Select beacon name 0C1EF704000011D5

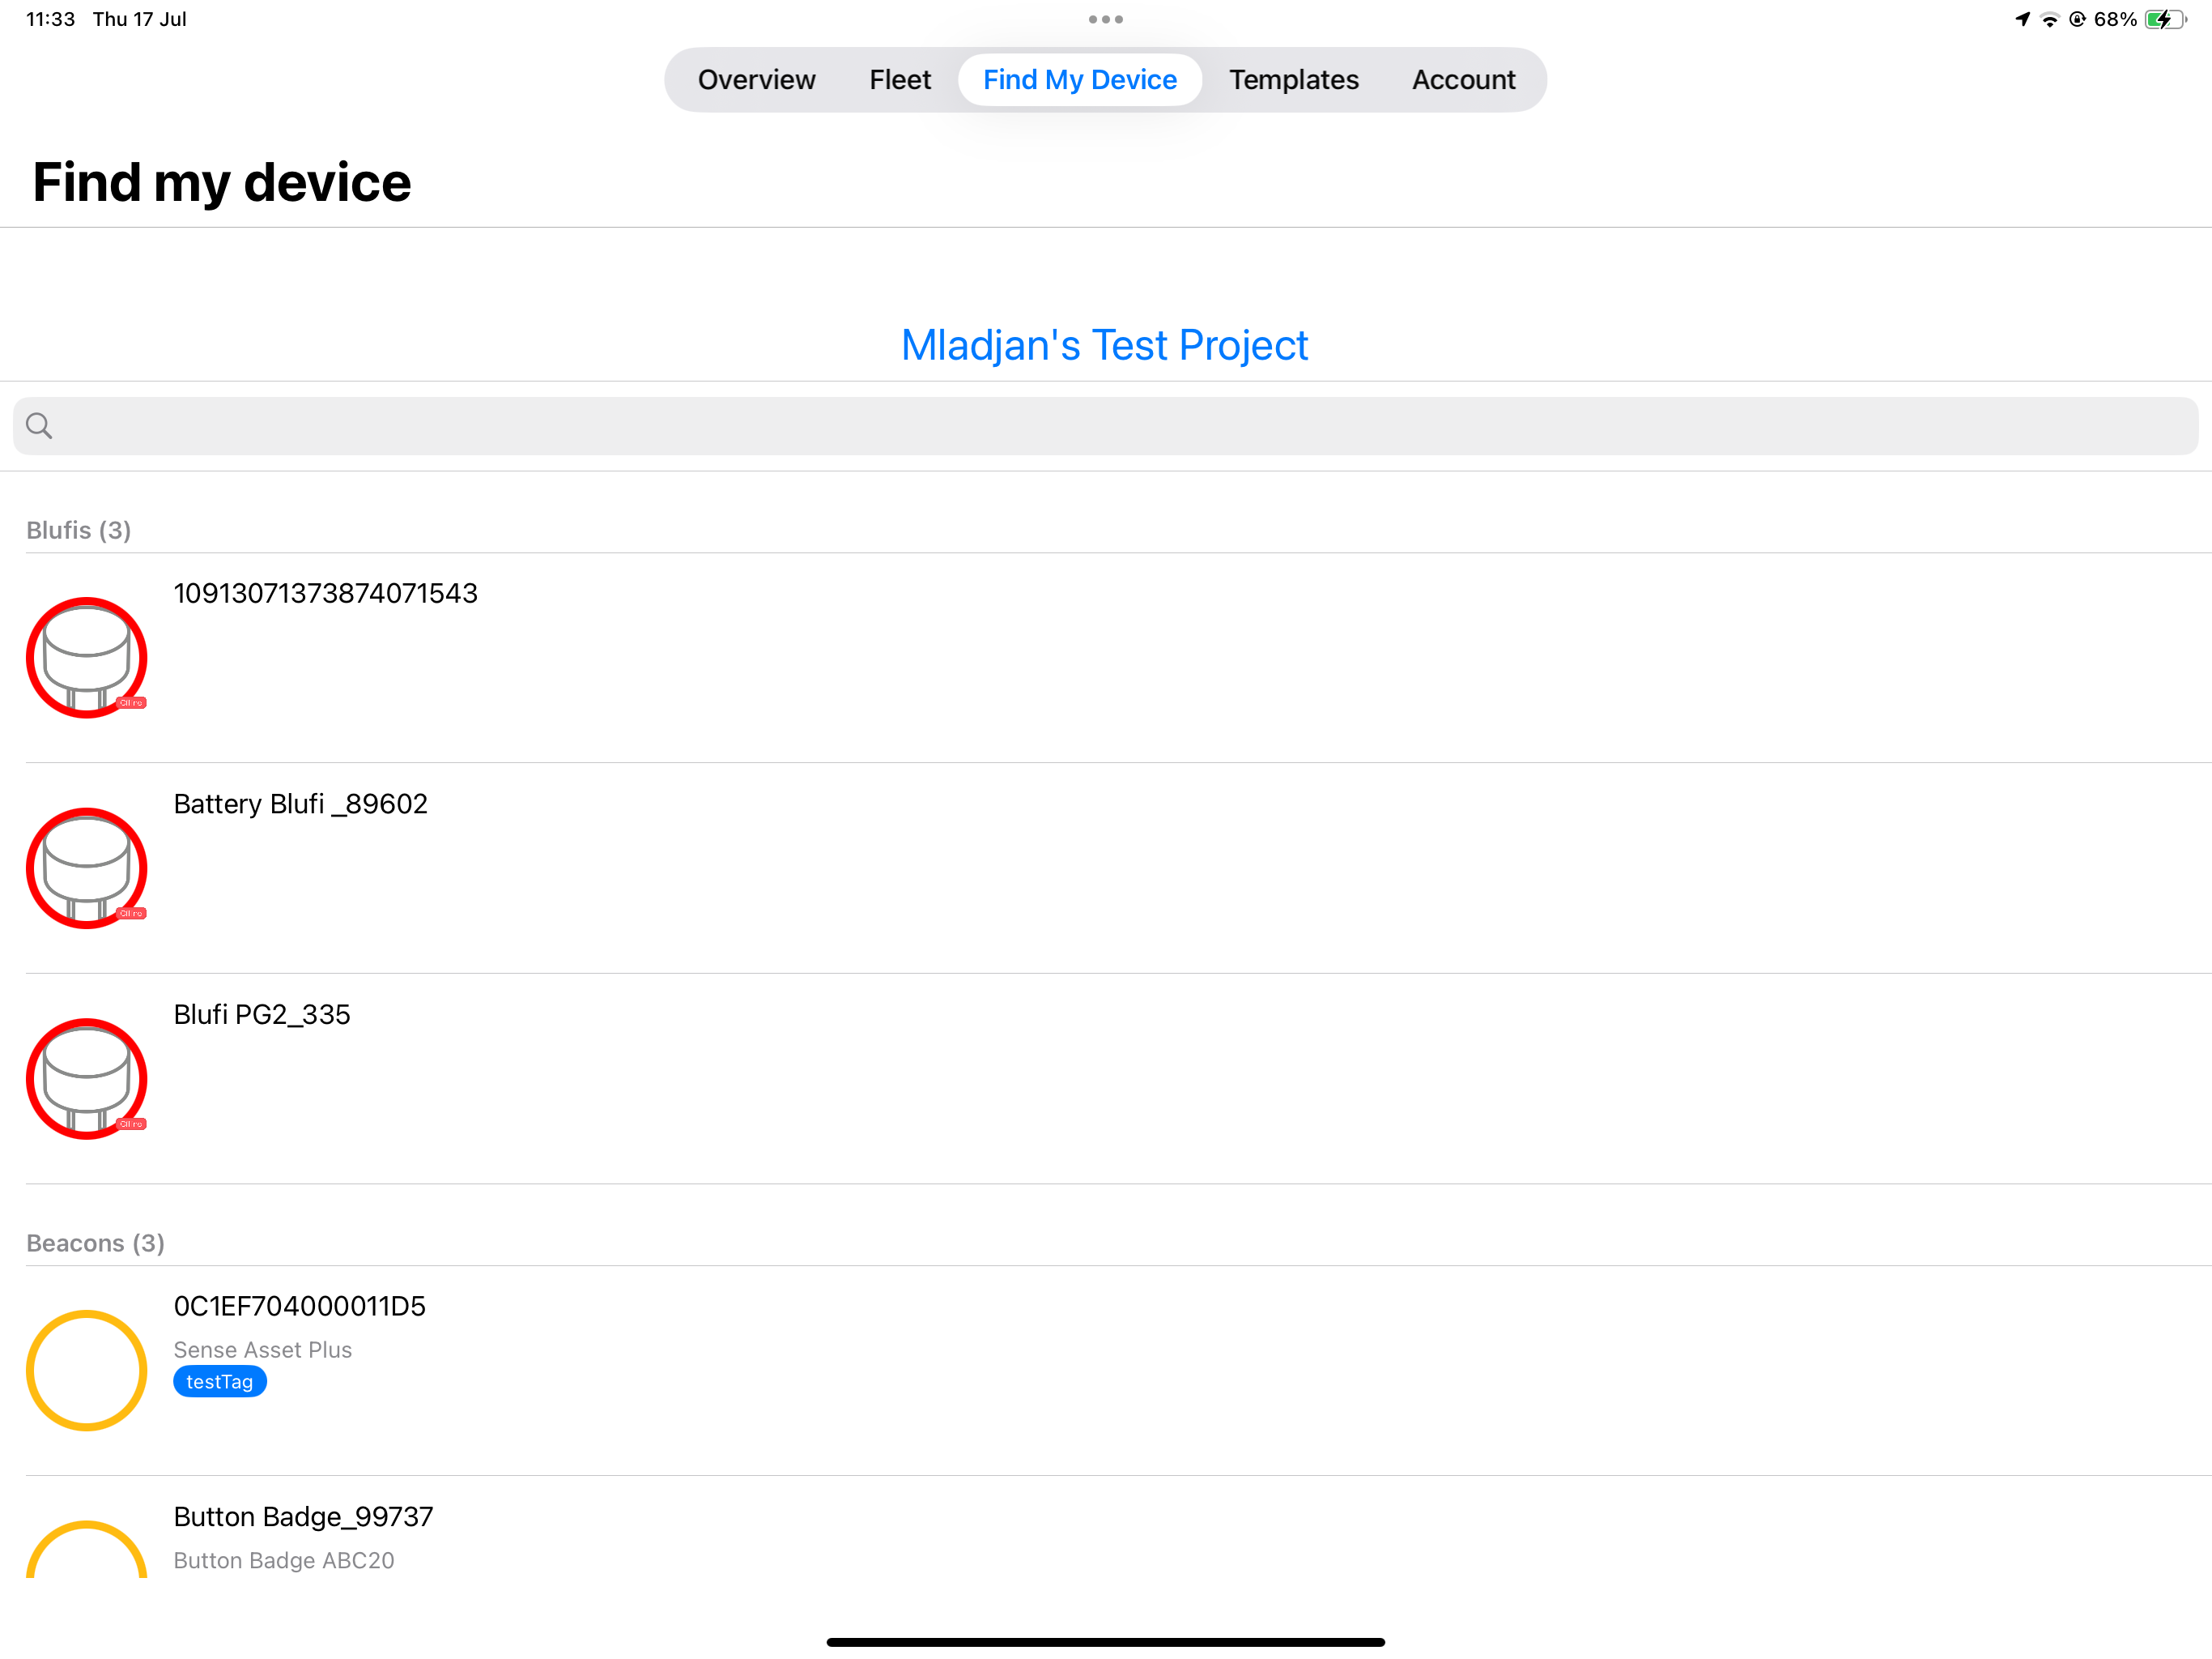click(299, 1306)
